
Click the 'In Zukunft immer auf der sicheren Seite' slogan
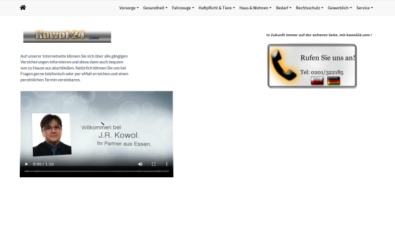click(x=319, y=35)
